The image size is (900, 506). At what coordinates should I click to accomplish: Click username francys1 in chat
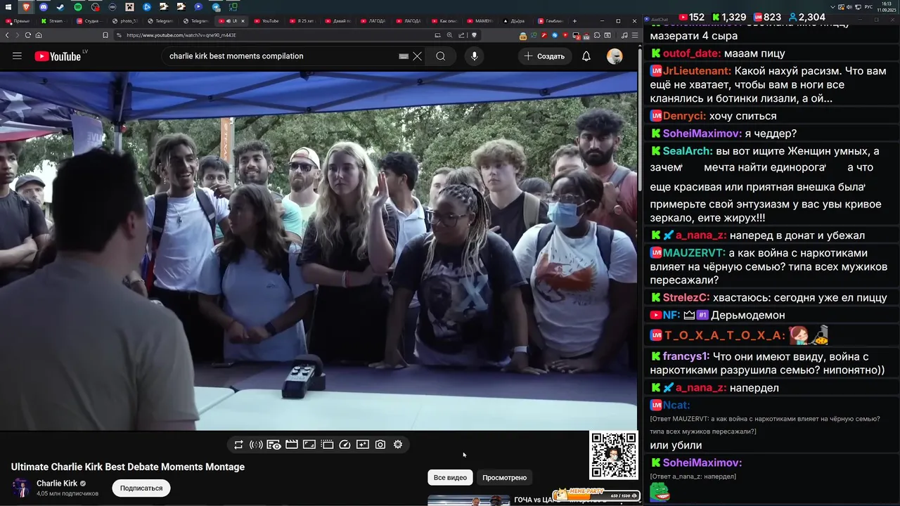684,356
